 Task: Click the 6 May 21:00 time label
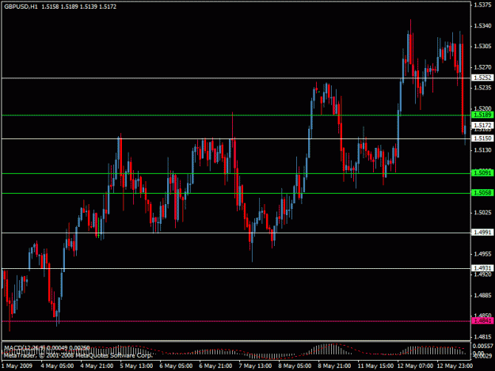(x=215, y=366)
